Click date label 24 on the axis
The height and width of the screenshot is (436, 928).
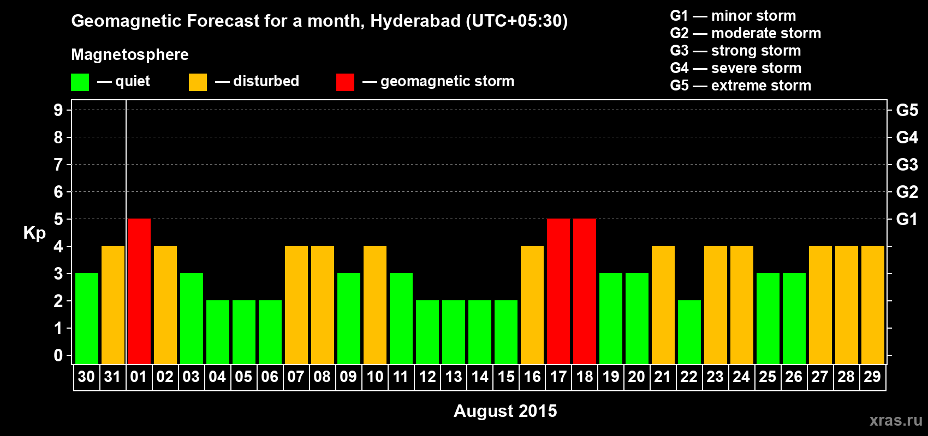coord(741,377)
